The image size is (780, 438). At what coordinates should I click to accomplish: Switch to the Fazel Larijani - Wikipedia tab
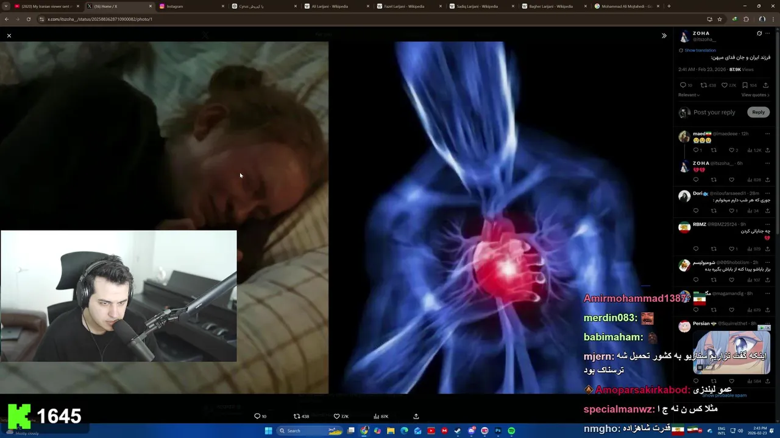[409, 6]
